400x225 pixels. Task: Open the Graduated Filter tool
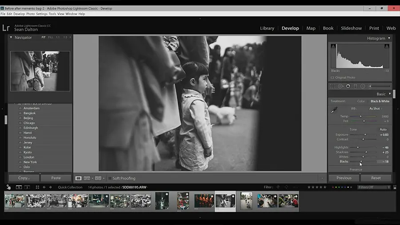[355, 86]
